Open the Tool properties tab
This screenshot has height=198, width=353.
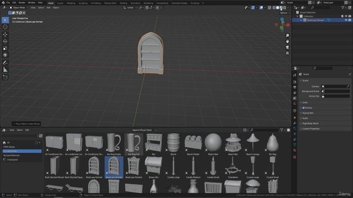point(295,75)
